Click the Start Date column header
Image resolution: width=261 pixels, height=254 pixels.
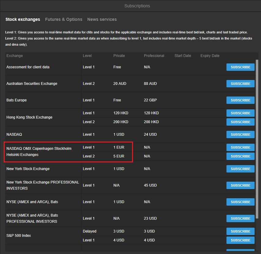(x=182, y=56)
